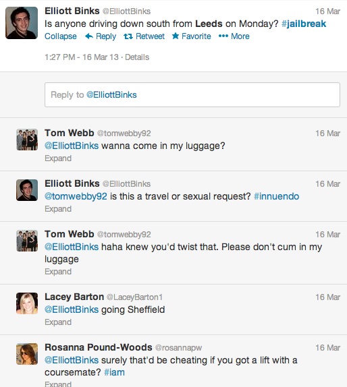Expand Lacey Barton's Sheffield reply

point(58,322)
